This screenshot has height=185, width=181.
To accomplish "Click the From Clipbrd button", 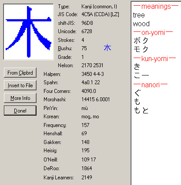I will point(20,72).
